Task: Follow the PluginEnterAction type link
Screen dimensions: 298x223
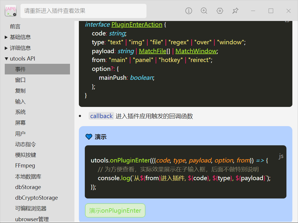Action: 137,25
